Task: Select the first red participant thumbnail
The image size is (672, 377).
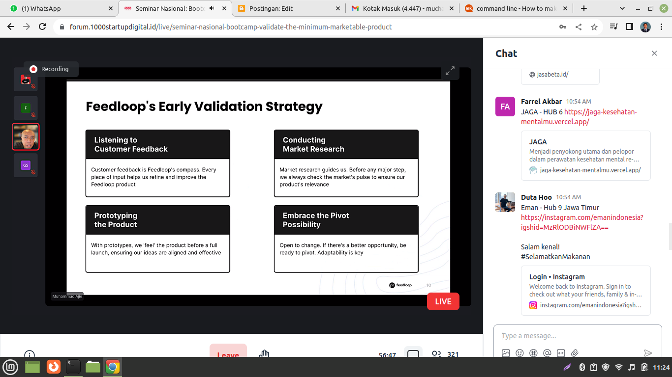Action: (26, 80)
